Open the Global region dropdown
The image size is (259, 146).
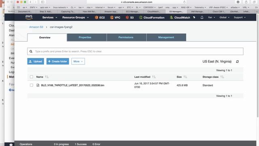tap(224, 17)
